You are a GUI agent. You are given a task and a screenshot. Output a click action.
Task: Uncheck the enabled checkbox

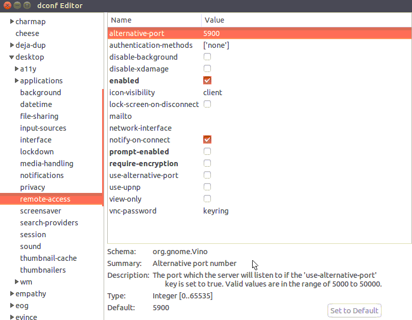207,80
